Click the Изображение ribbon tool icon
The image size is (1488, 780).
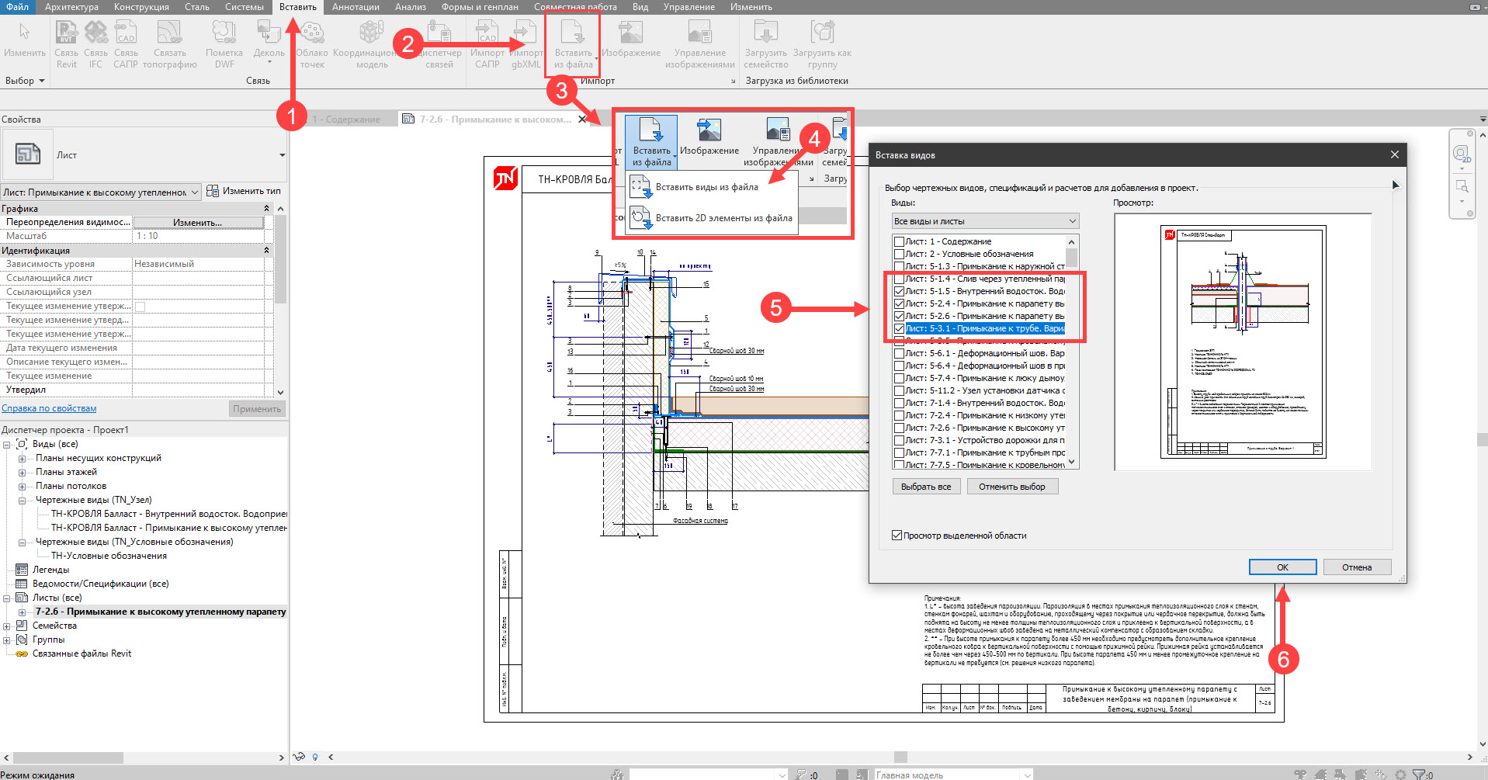pyautogui.click(x=630, y=33)
